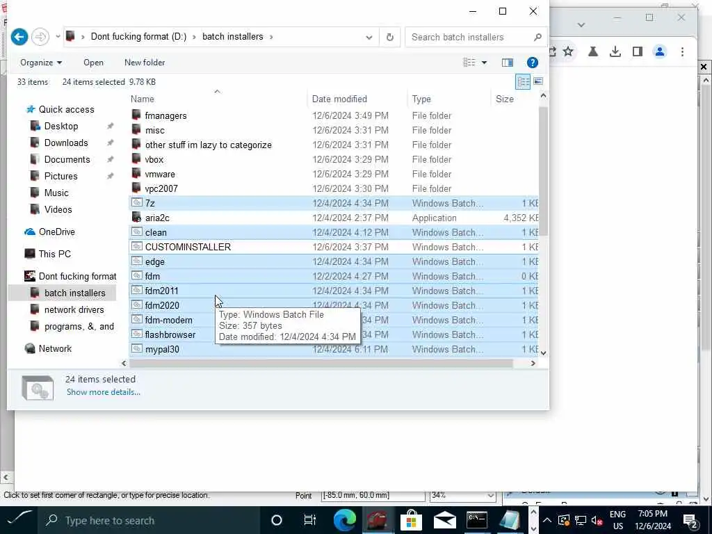Select network drivers folder in sidebar
The height and width of the screenshot is (534, 712).
tap(74, 309)
